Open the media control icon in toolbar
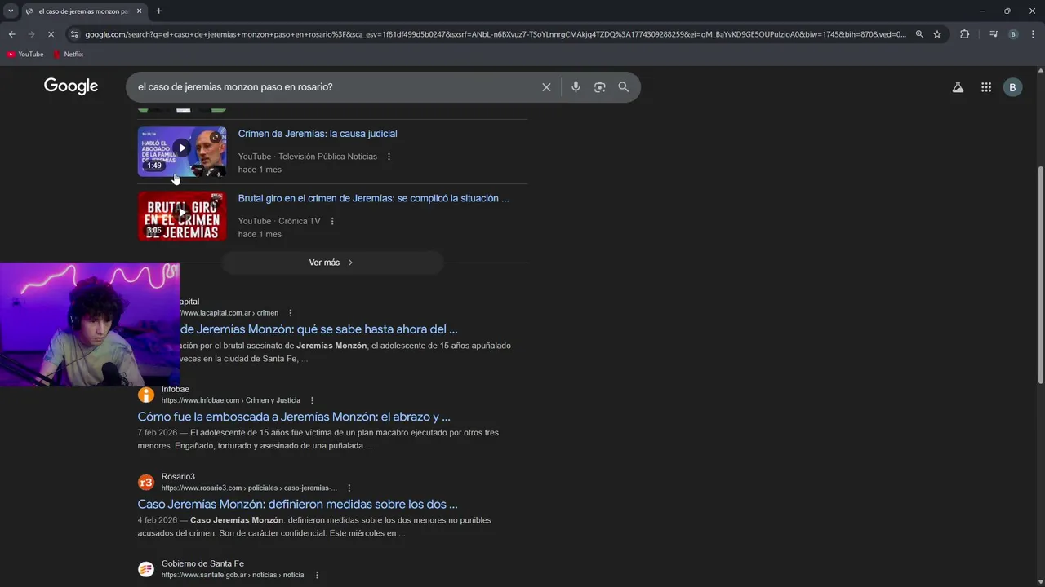The width and height of the screenshot is (1045, 587). tap(994, 34)
